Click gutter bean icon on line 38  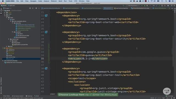pyautogui.click(x=46, y=68)
